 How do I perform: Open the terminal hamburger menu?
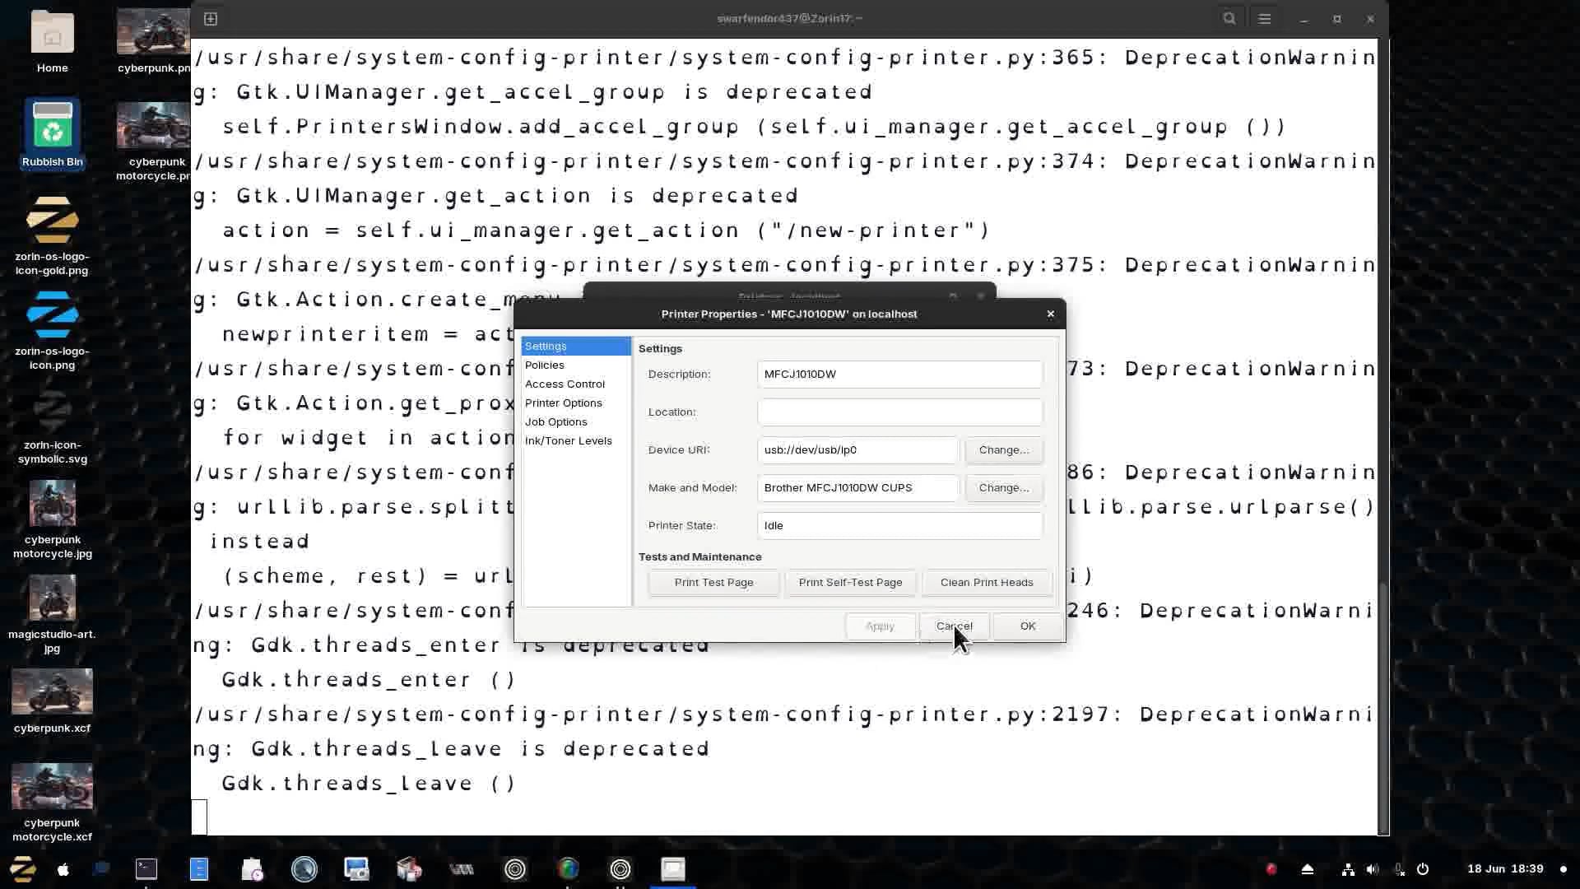1265,18
